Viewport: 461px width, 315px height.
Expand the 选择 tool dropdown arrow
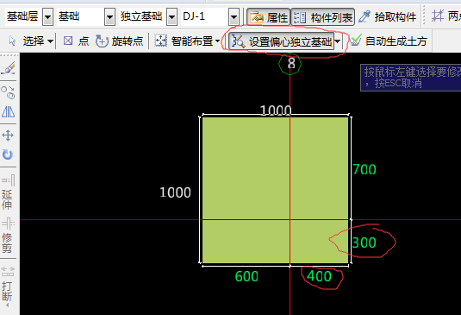(50, 41)
